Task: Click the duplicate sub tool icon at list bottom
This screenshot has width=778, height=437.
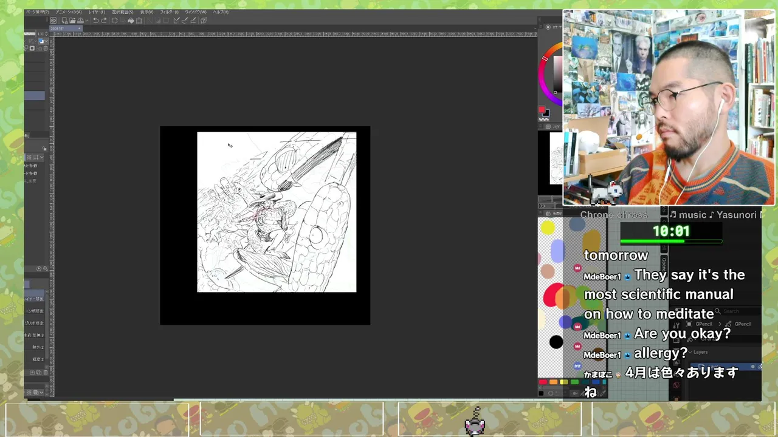Action: coord(39,373)
